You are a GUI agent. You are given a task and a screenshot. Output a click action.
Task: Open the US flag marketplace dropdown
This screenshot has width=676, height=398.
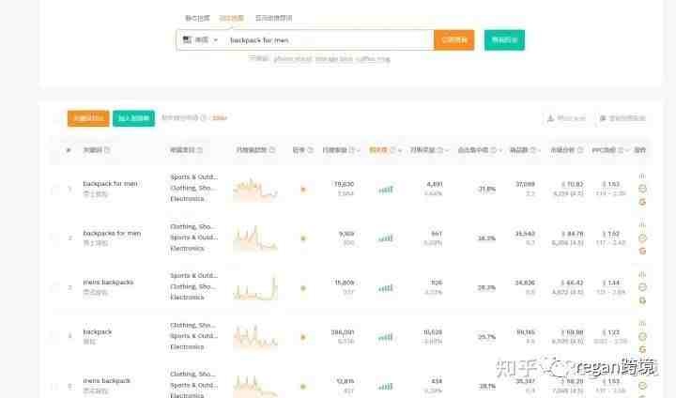tap(201, 40)
